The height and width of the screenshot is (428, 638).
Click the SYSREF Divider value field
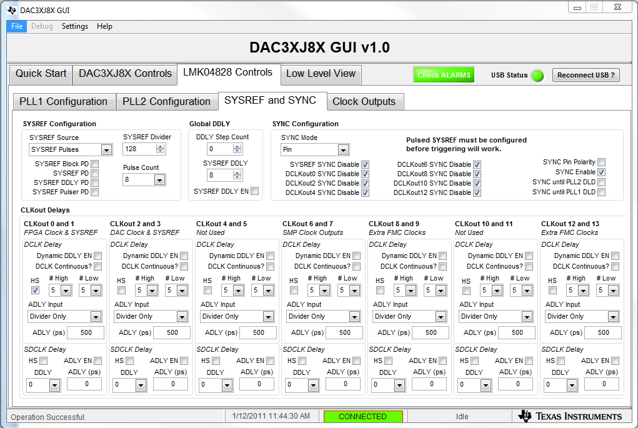click(x=139, y=149)
